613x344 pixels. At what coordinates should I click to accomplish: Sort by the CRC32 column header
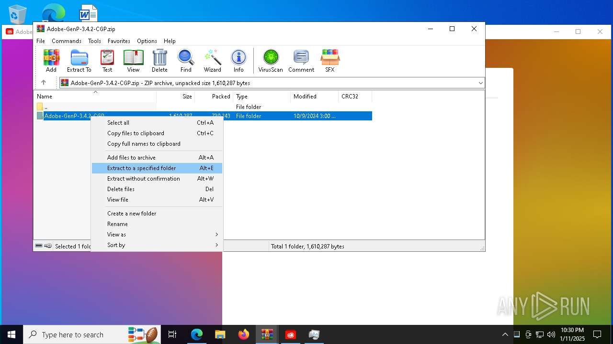[x=355, y=97]
